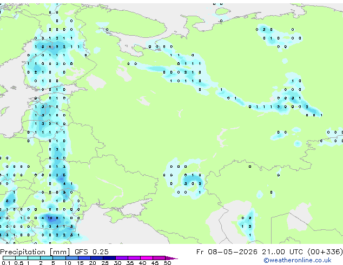Click the 'Precipitation [mm]' title text
Viewport: 343px width, 265px height.
coord(35,252)
